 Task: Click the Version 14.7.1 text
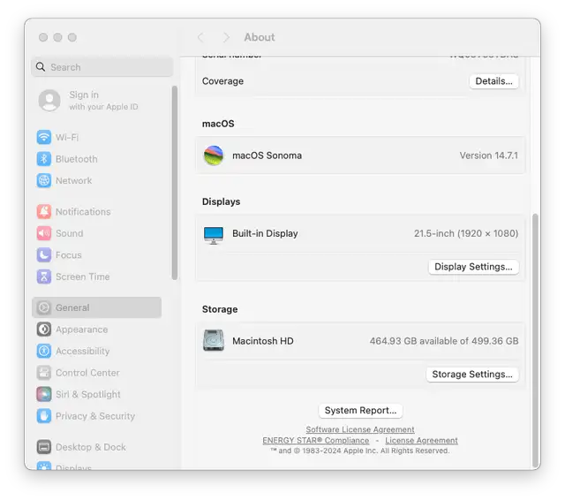(488, 155)
